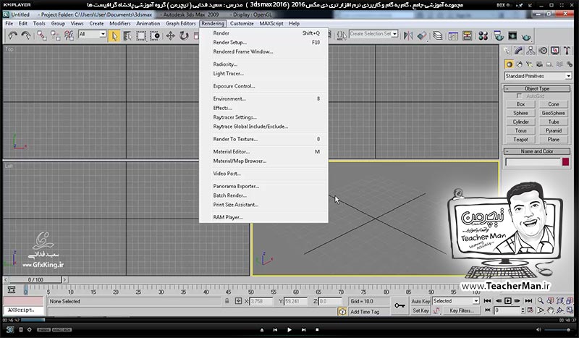Click the Teapot primitive button
This screenshot has height=338, width=579.
click(x=520, y=140)
